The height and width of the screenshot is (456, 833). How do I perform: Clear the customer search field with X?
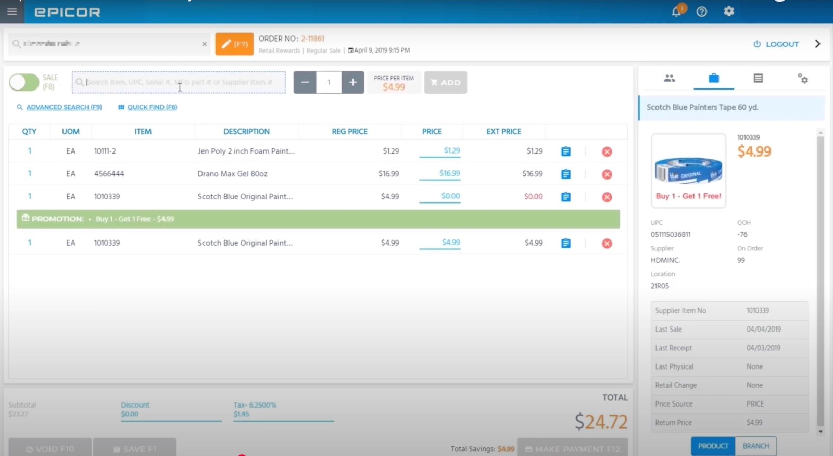pos(205,44)
